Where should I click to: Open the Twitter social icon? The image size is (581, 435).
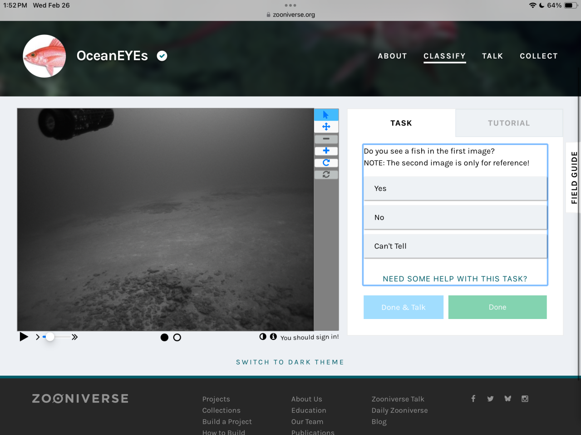click(x=490, y=399)
